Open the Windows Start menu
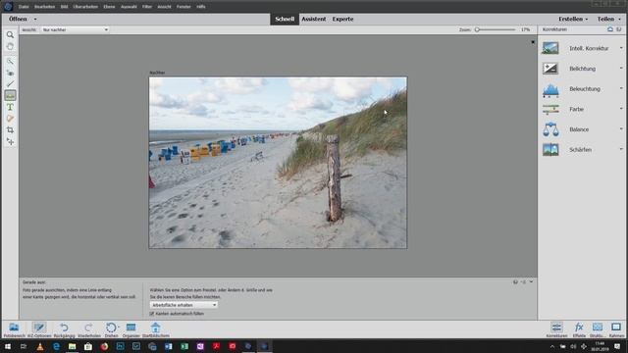The height and width of the screenshot is (353, 628). (8, 346)
